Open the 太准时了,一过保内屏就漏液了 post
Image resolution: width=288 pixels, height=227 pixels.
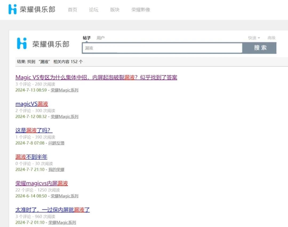(x=53, y=210)
